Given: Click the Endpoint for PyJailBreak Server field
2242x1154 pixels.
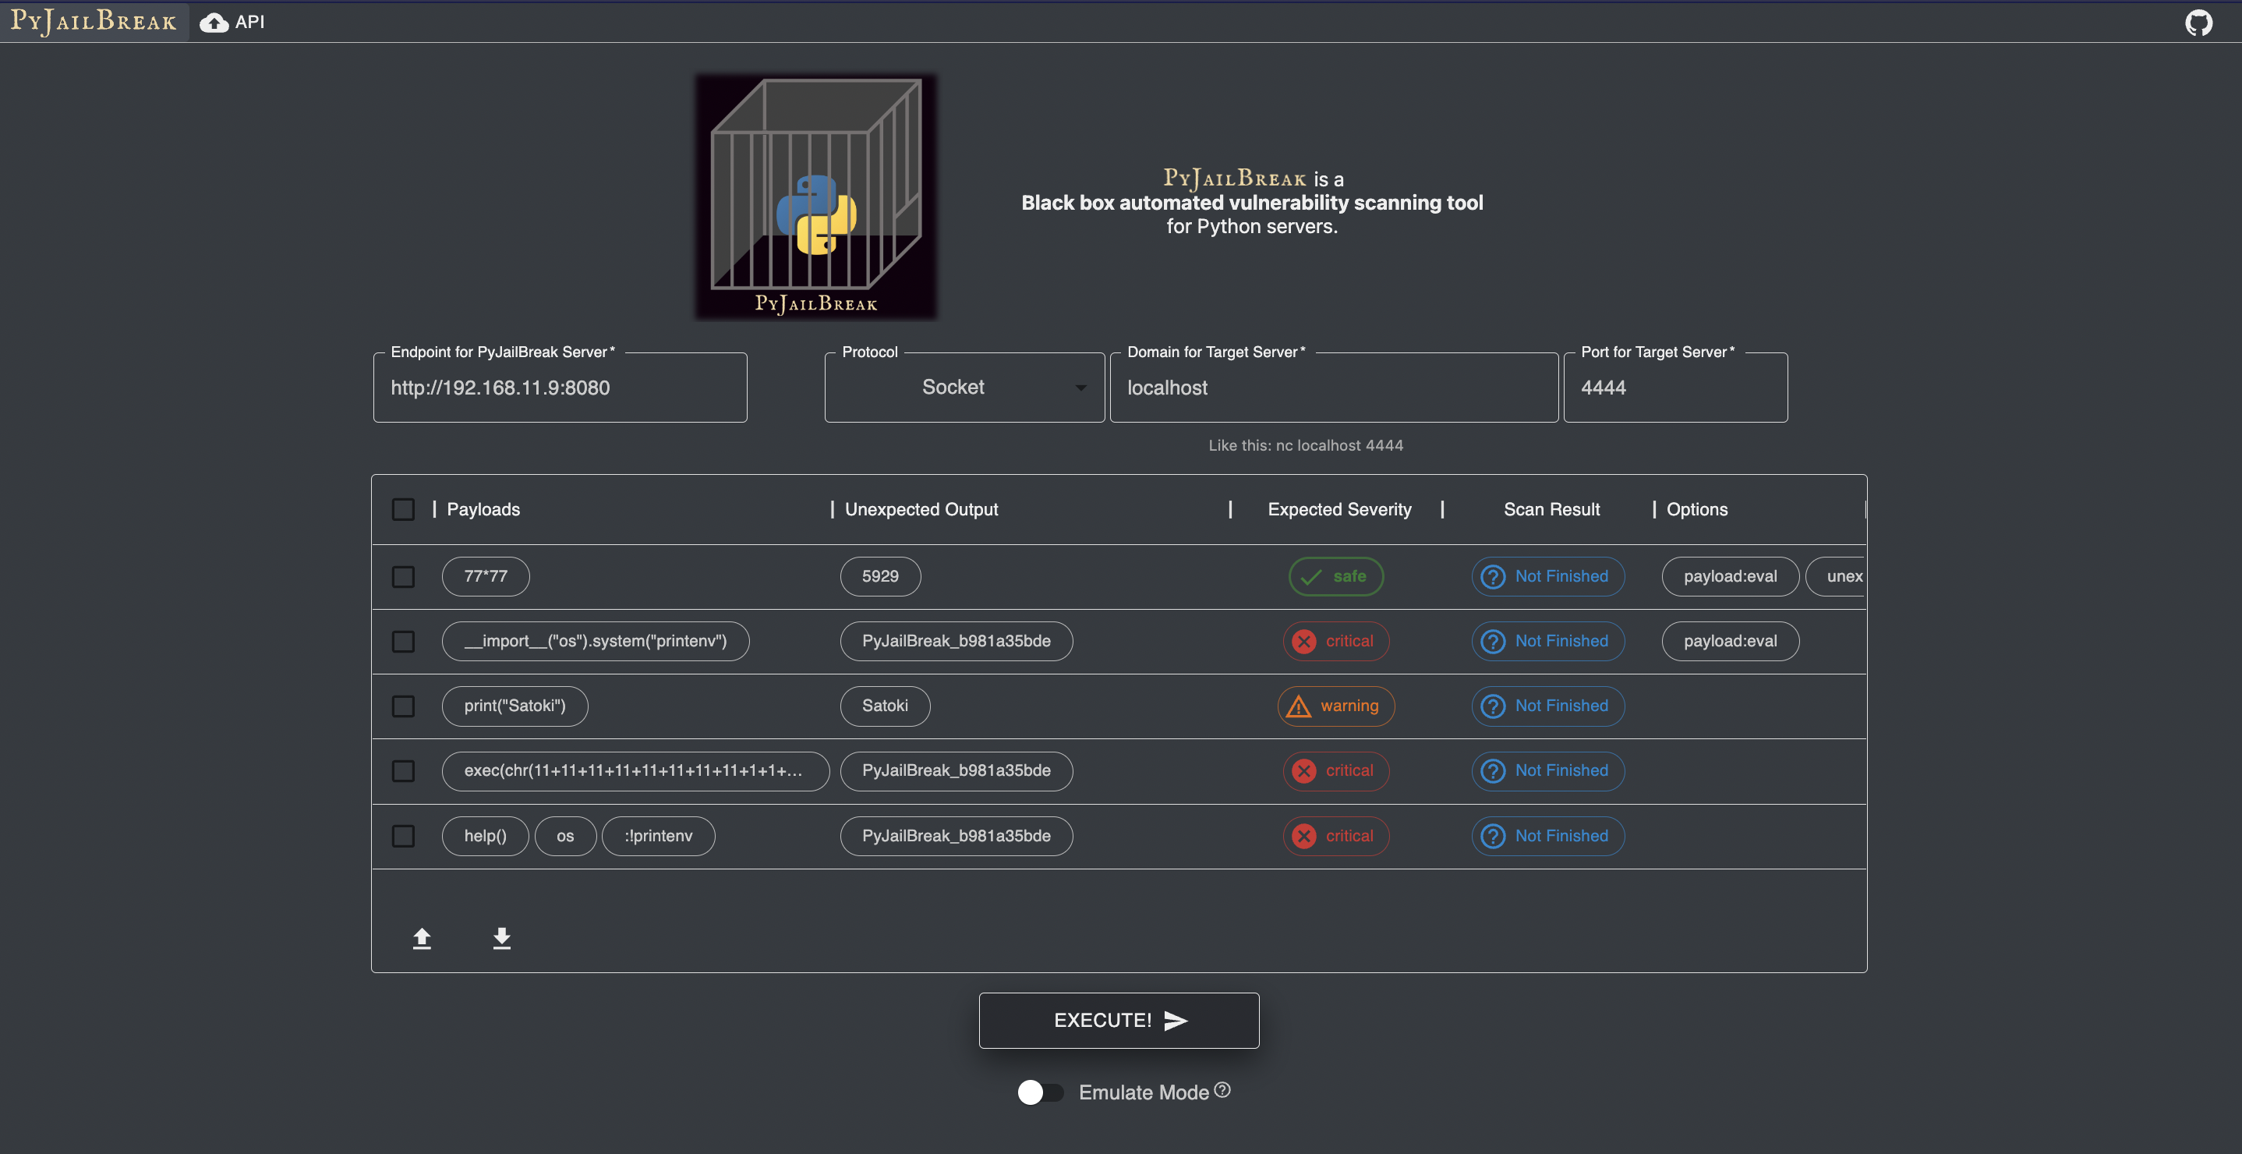Looking at the screenshot, I should (x=560, y=388).
